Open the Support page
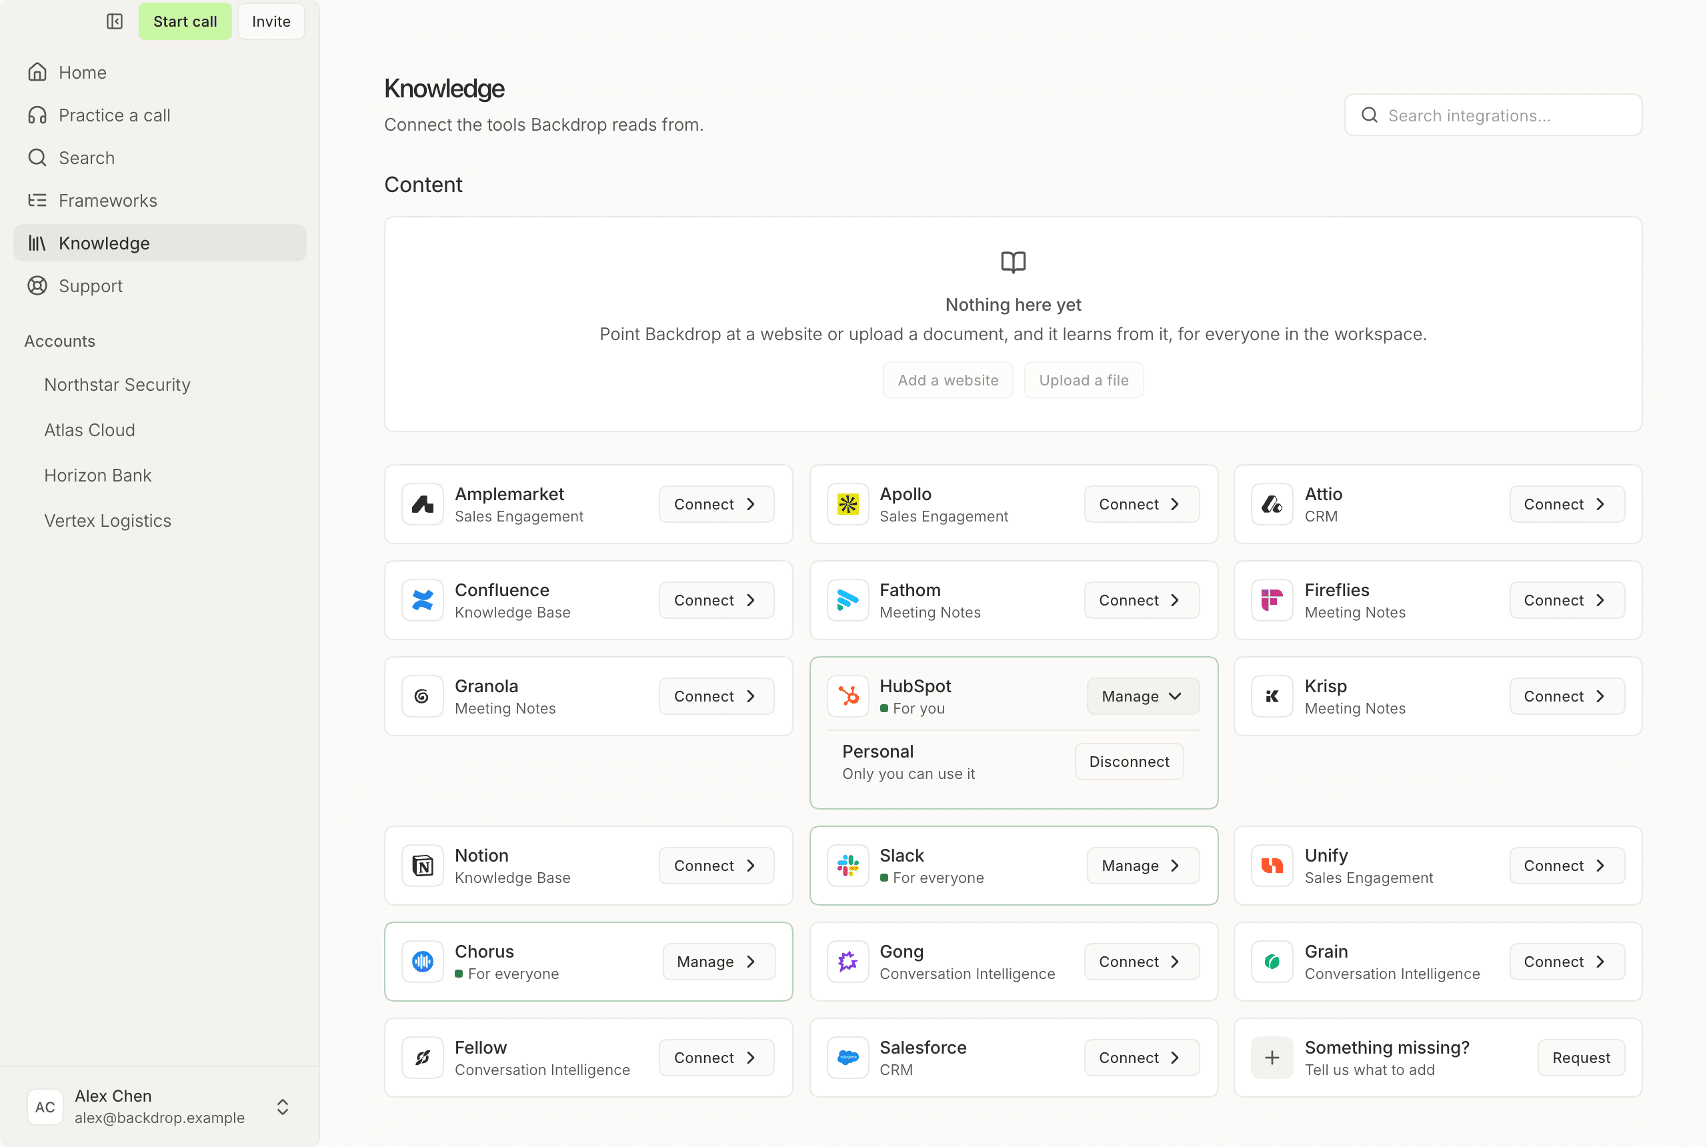This screenshot has height=1147, width=1707. click(159, 286)
